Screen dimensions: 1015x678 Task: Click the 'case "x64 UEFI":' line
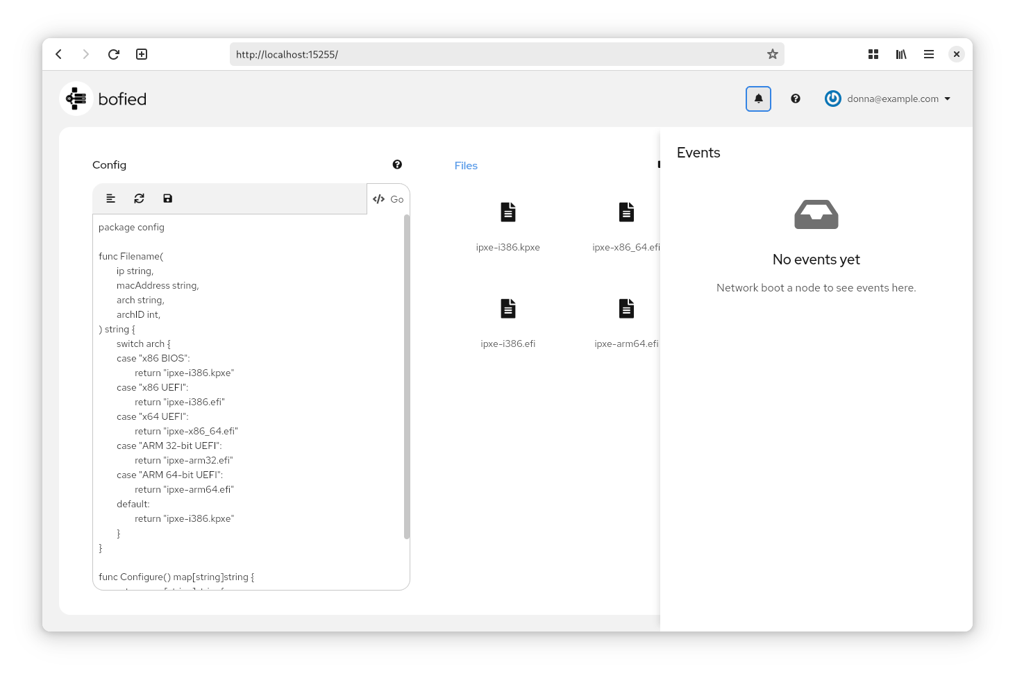[x=153, y=417]
